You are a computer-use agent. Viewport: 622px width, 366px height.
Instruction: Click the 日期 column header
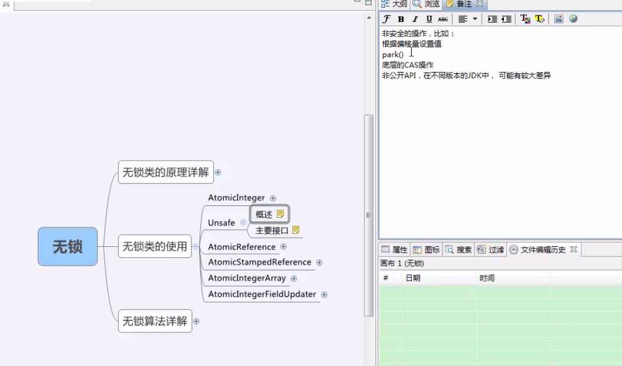[x=439, y=278]
